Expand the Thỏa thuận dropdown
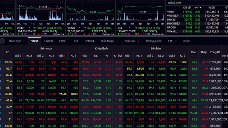This screenshot has width=228, height=128. coord(109,41)
